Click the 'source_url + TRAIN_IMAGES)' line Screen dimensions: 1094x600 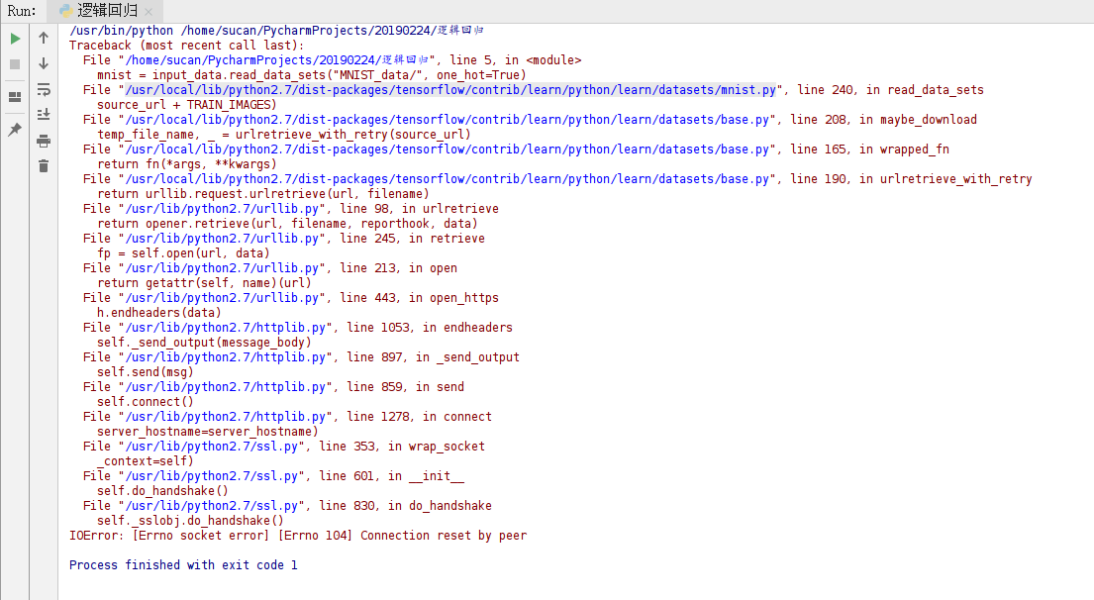[x=186, y=105]
